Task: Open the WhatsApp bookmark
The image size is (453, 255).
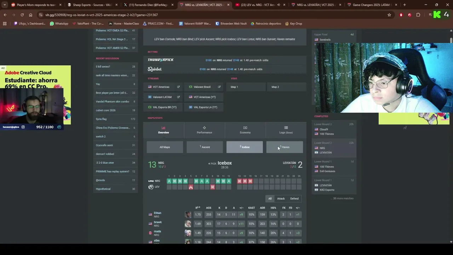Action: (59, 24)
